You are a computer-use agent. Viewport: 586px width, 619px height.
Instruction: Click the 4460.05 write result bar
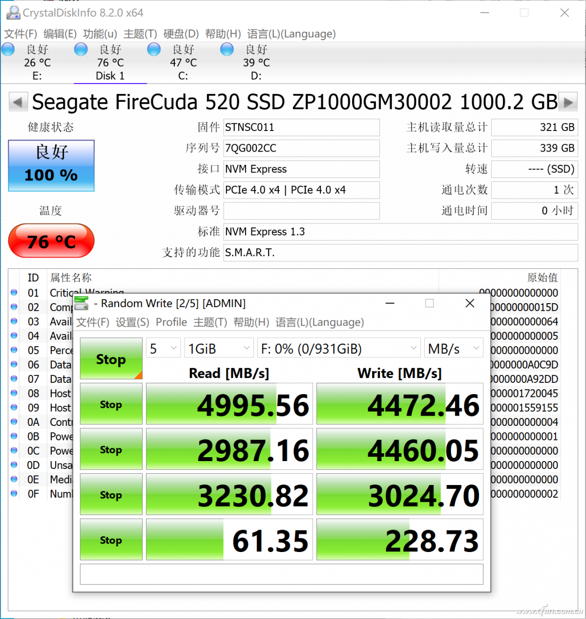click(400, 449)
